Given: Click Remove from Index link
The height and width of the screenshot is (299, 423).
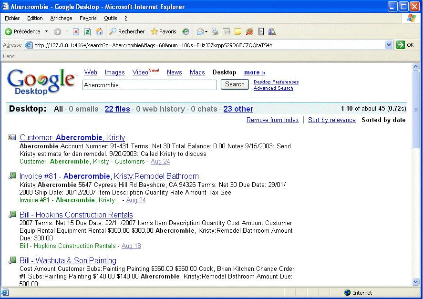Looking at the screenshot, I should (272, 120).
